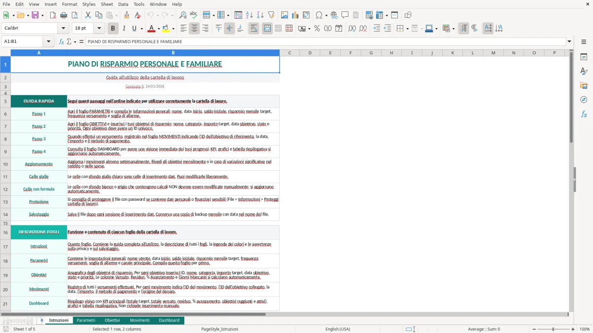Enable right alignment

tap(205, 29)
